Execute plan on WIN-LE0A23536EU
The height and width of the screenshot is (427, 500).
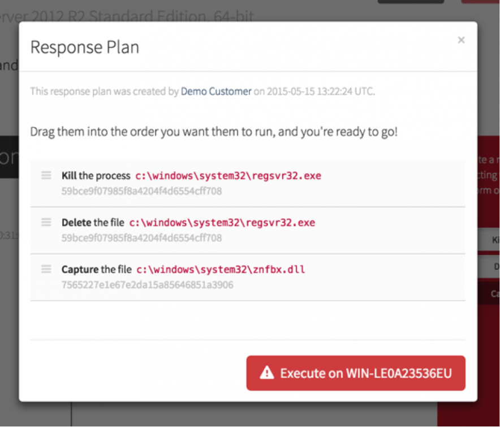coord(356,373)
